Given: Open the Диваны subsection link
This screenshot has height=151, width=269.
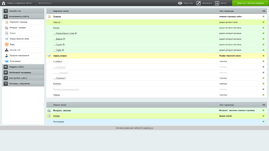Looking at the screenshot, I should [59, 39].
